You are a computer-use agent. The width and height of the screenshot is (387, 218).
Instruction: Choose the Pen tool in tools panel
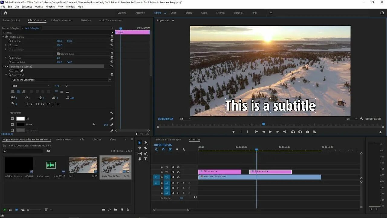pos(145,154)
